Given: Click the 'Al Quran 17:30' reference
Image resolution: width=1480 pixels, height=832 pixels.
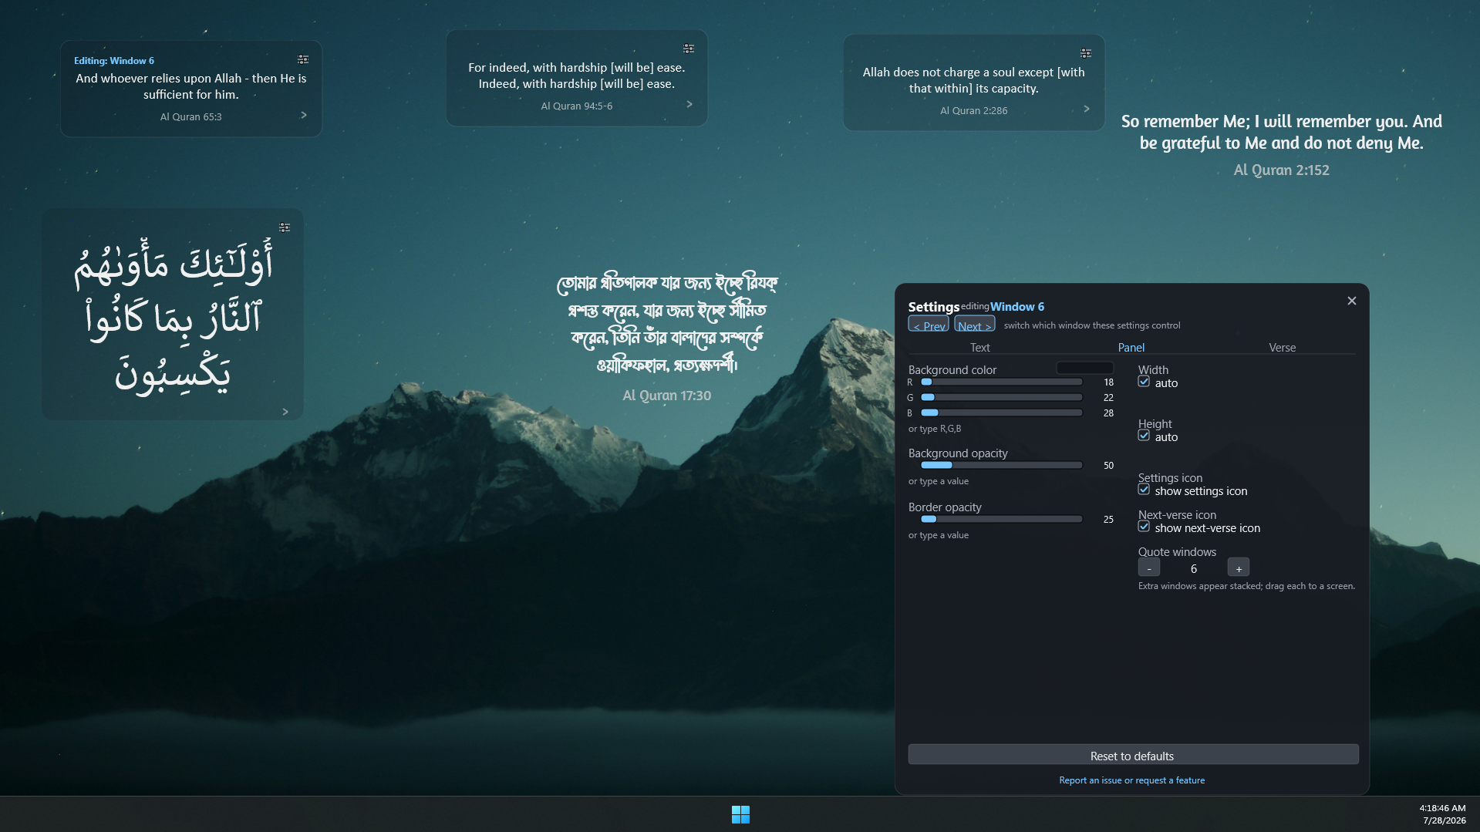Looking at the screenshot, I should pyautogui.click(x=667, y=396).
